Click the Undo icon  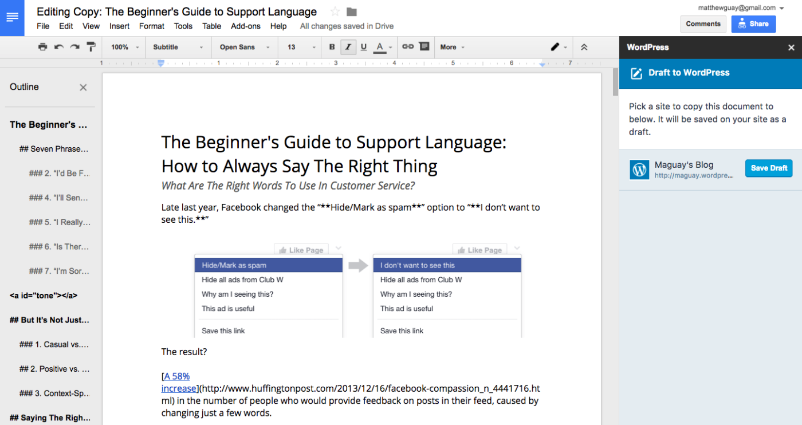click(58, 47)
